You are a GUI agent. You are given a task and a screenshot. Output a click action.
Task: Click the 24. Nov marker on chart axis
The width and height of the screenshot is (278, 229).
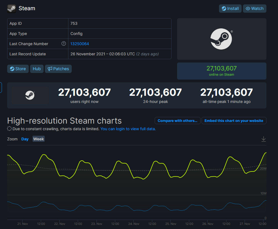(134, 224)
